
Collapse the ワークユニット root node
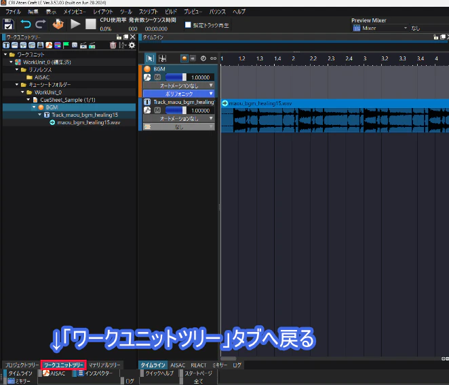(5, 54)
